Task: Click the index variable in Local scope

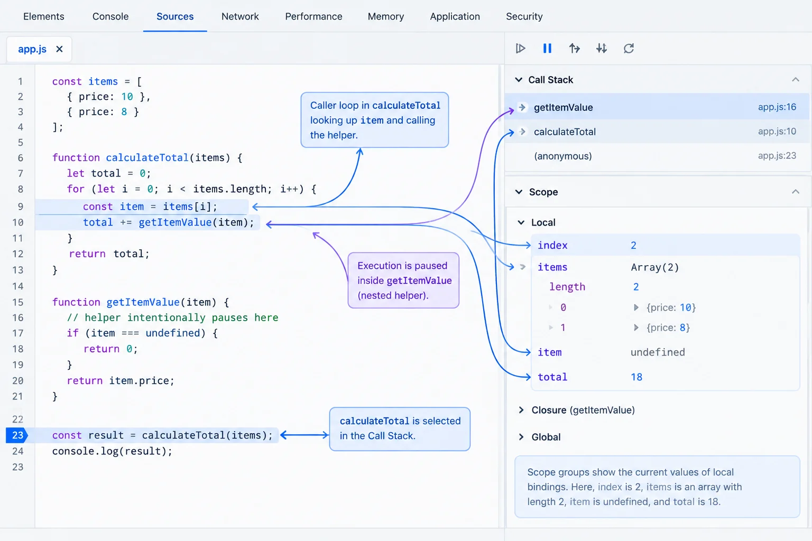Action: (x=552, y=245)
